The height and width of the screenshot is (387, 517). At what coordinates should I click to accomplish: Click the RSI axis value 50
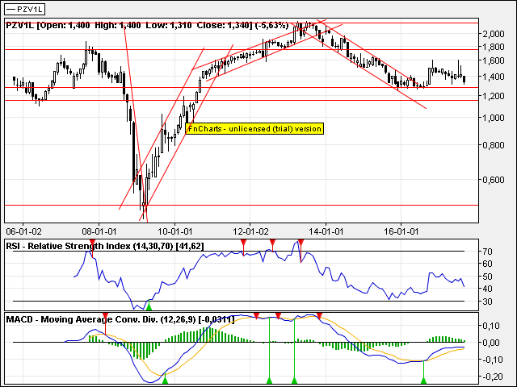click(x=487, y=277)
